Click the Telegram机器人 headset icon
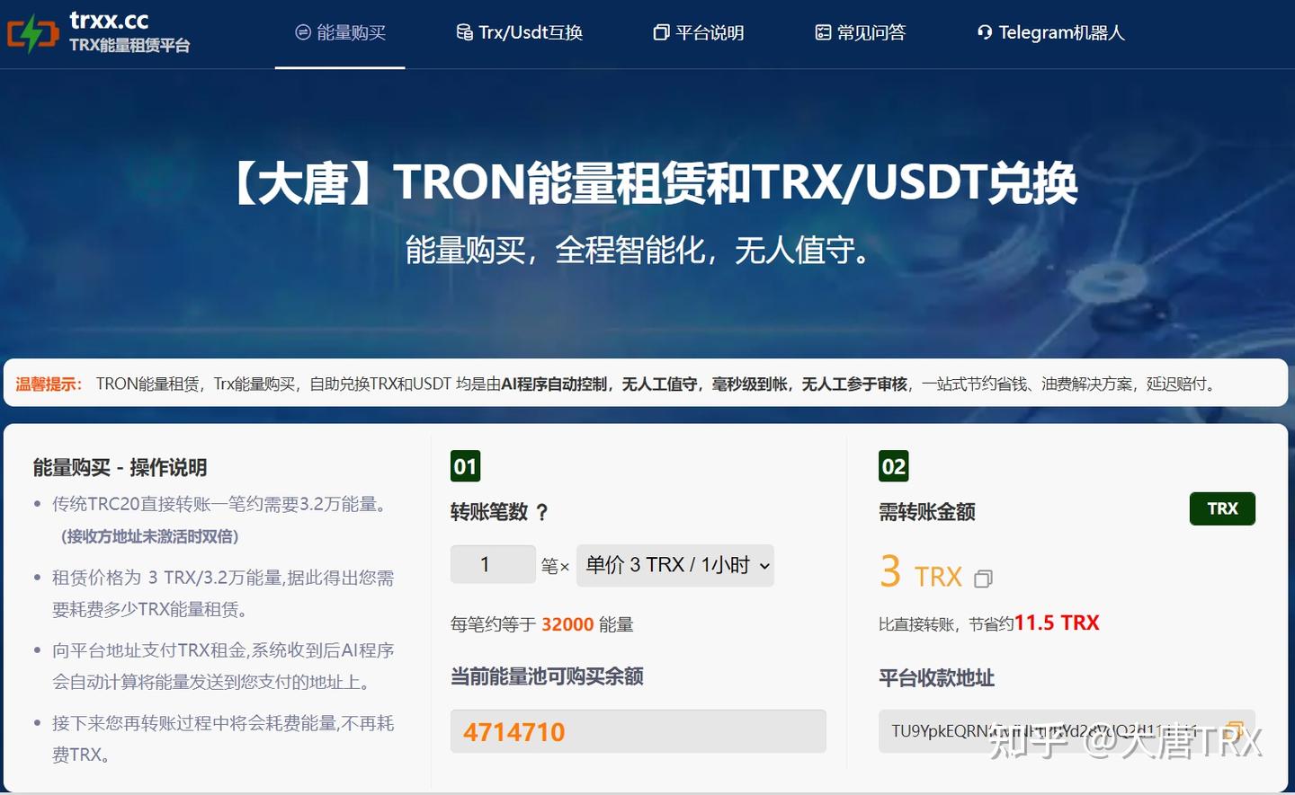 [x=984, y=32]
